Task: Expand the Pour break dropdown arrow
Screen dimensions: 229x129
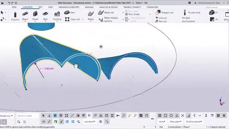Action: (x=150, y=14)
